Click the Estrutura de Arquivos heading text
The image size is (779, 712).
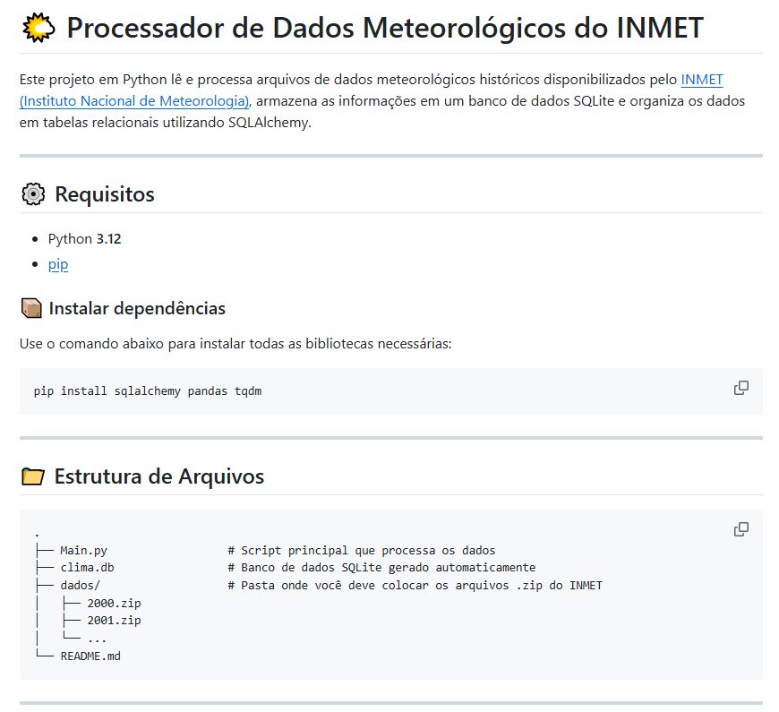click(x=159, y=476)
